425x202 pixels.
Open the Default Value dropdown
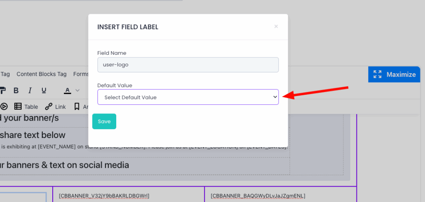tap(188, 97)
